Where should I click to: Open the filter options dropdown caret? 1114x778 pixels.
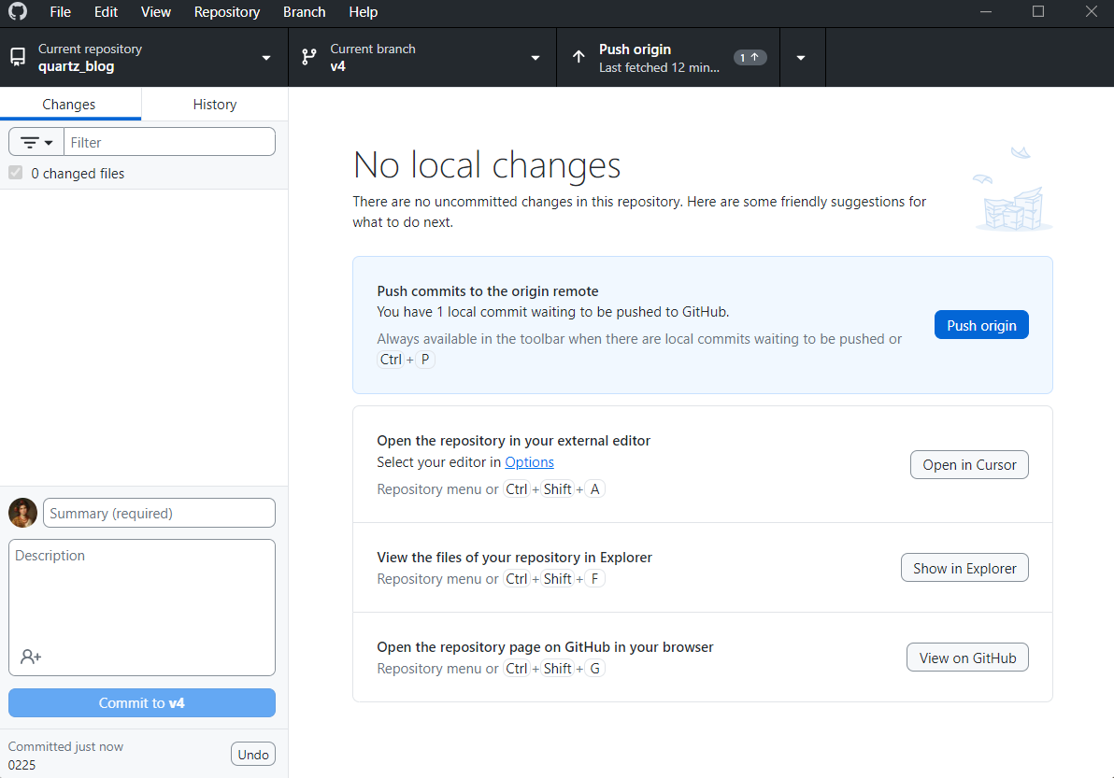[x=49, y=143]
